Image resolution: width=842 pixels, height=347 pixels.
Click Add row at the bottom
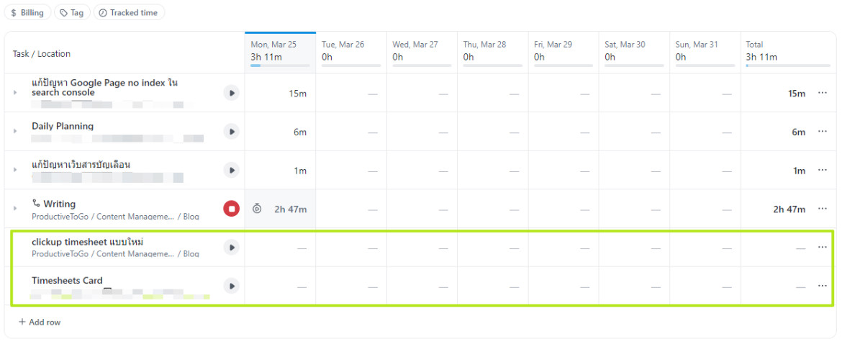click(40, 323)
